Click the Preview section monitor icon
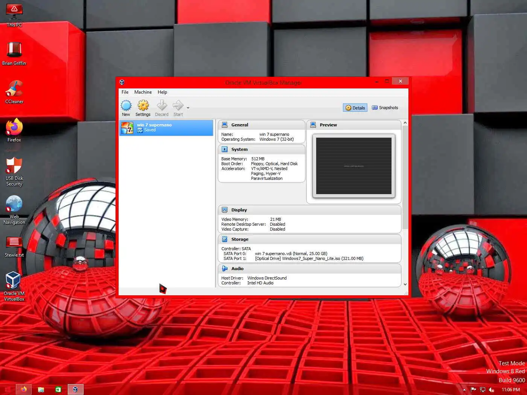 click(x=313, y=125)
